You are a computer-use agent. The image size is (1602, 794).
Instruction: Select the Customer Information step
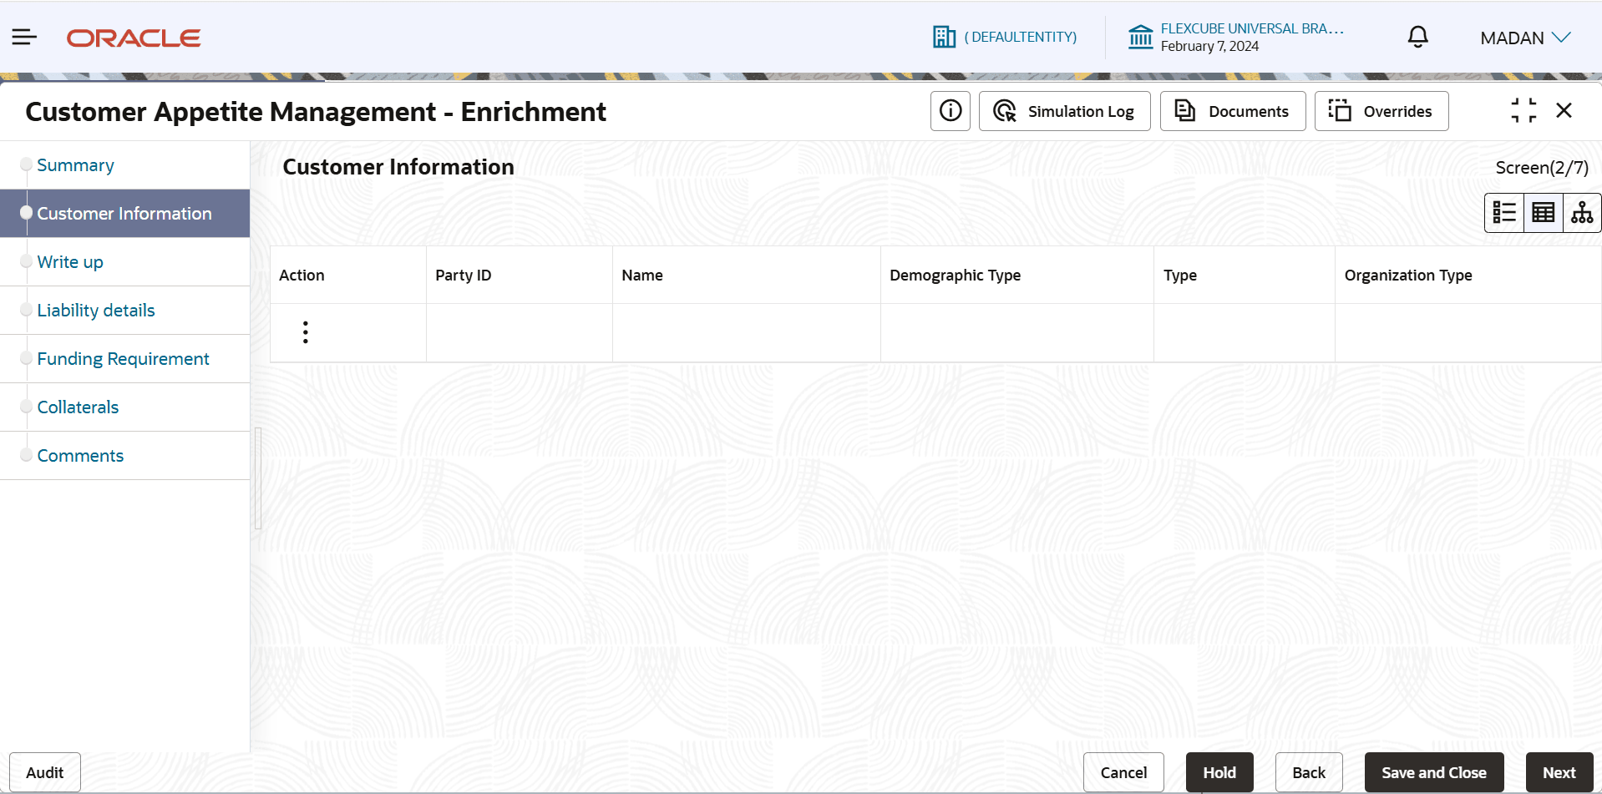(125, 214)
